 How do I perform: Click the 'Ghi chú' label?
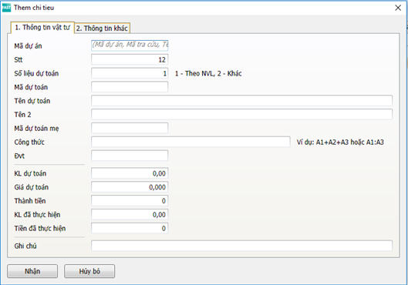click(25, 246)
